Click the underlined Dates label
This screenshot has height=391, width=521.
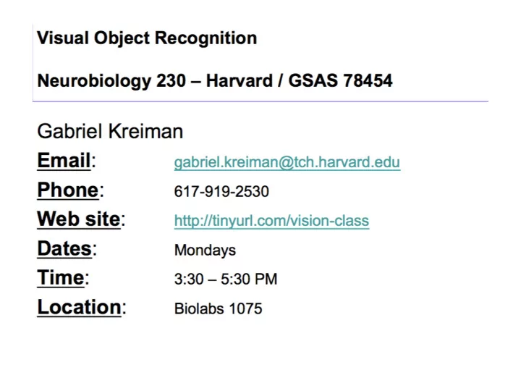coord(64,248)
